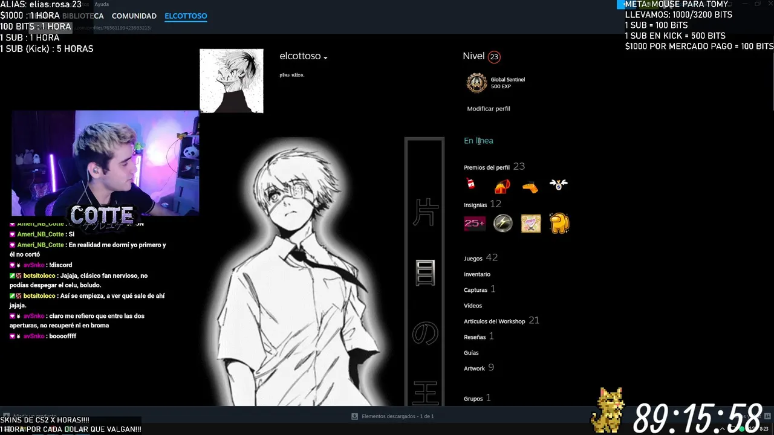Viewport: 774px width, 435px height.
Task: Click the elcottoso profile avatar image
Action: coord(232,81)
